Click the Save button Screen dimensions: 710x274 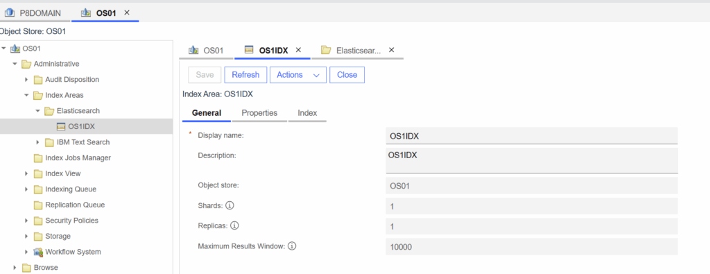205,75
